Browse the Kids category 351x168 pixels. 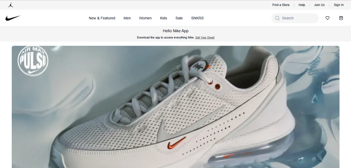click(x=163, y=18)
